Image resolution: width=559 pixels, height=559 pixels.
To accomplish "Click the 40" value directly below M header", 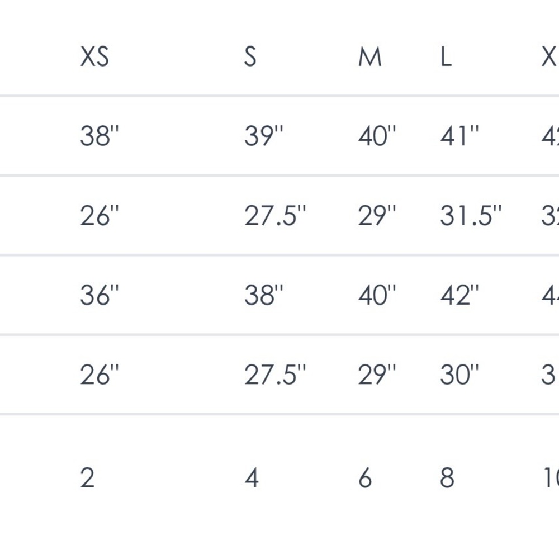I will [377, 136].
